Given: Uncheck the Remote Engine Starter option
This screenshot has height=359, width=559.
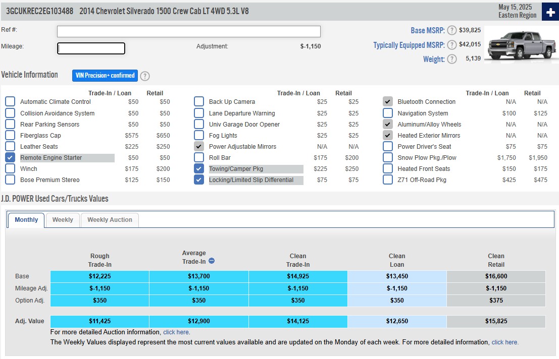Looking at the screenshot, I should tap(10, 157).
